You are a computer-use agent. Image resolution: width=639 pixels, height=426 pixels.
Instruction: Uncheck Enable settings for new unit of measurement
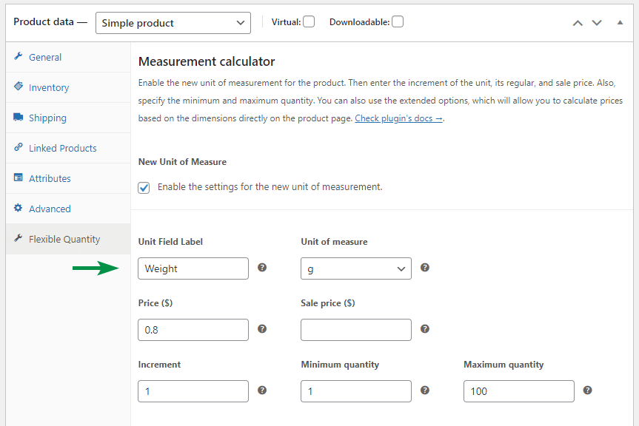[144, 188]
